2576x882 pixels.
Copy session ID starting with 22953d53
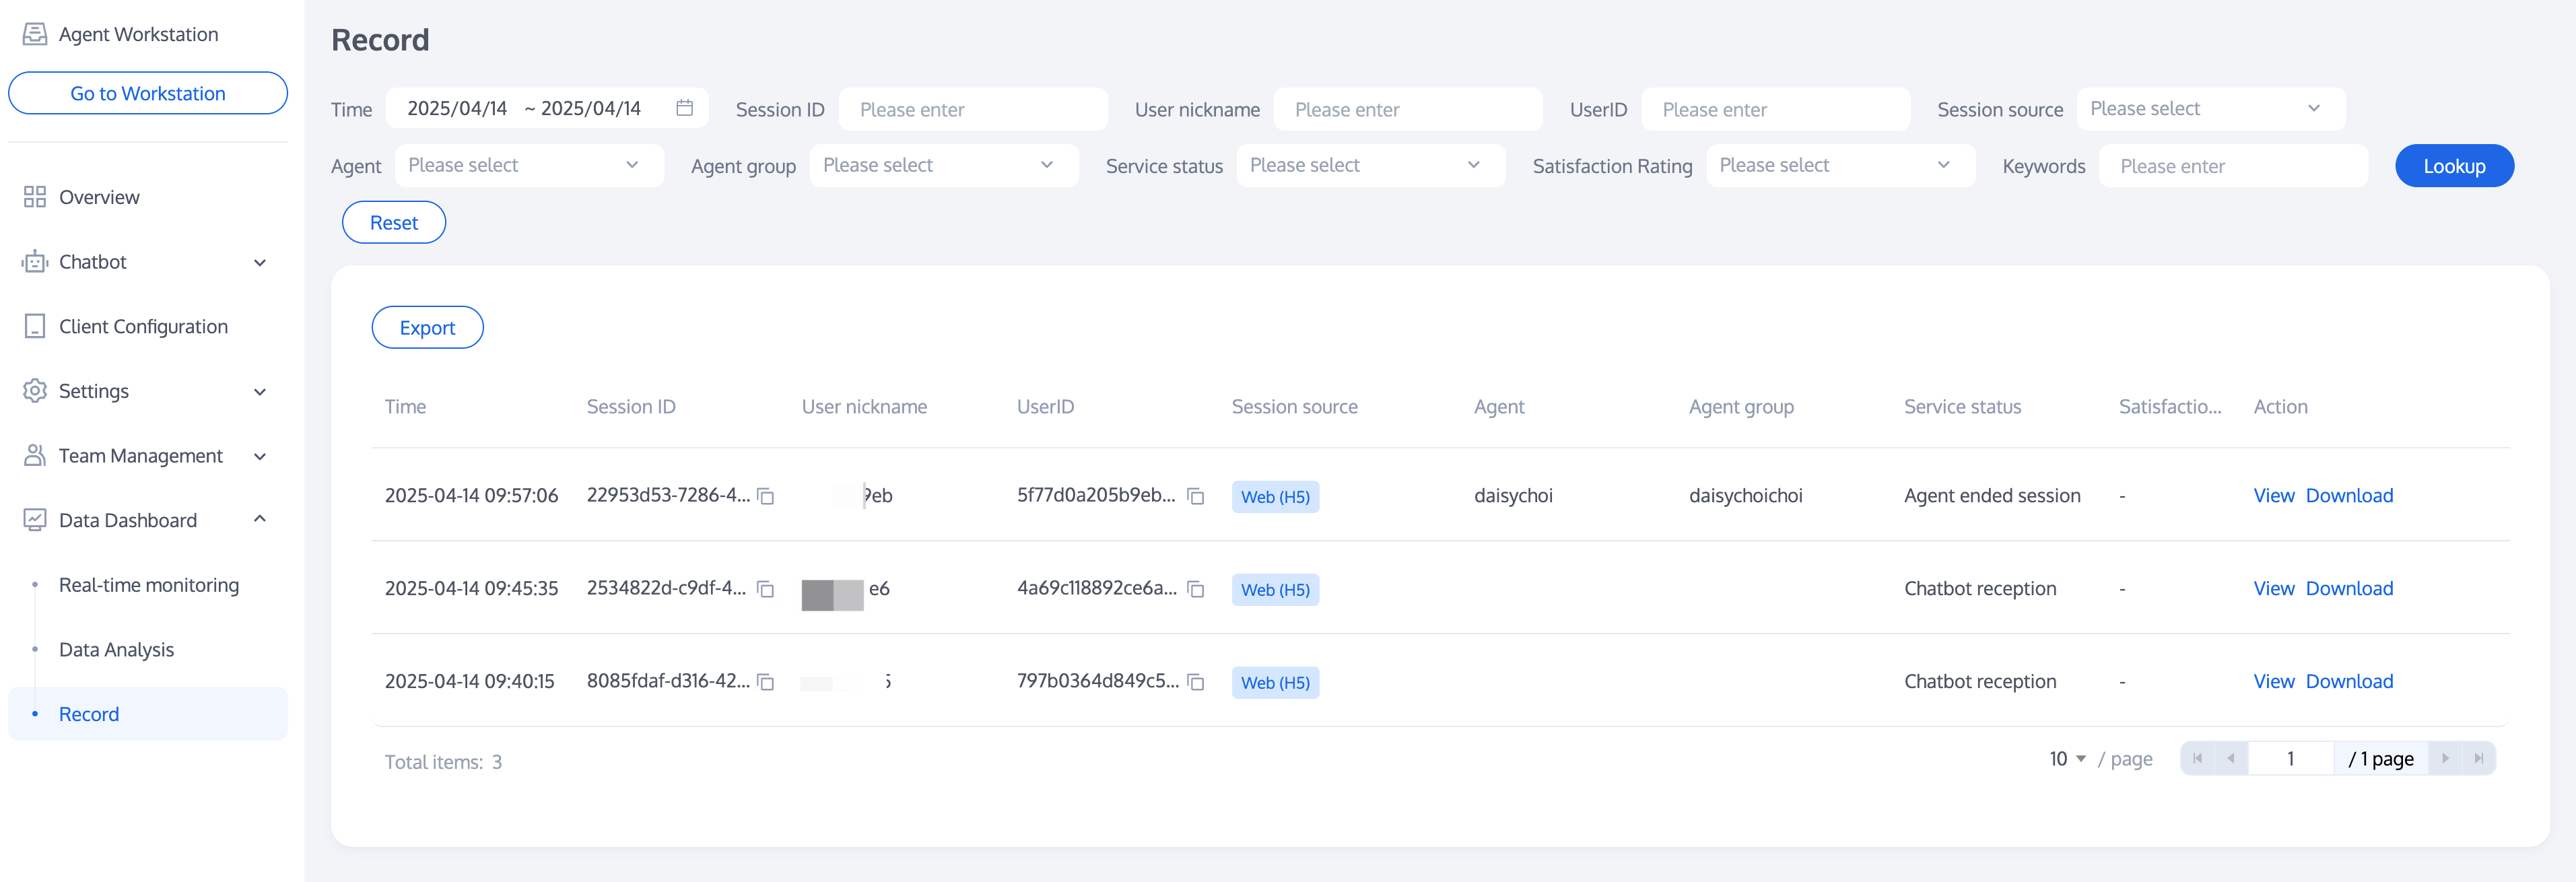coord(766,496)
